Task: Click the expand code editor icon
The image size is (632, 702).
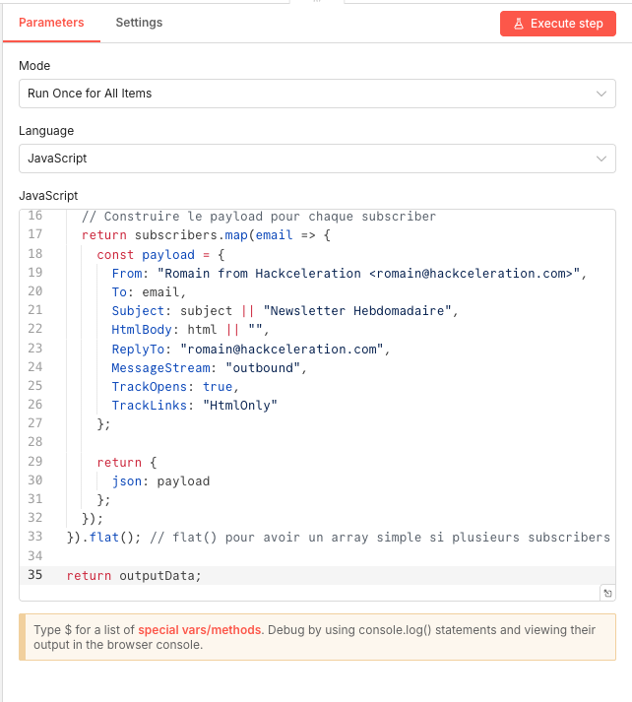Action: (x=607, y=594)
